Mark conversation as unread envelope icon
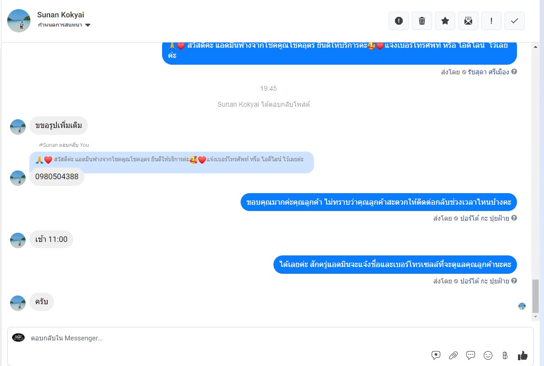The width and height of the screenshot is (544, 366). click(468, 21)
